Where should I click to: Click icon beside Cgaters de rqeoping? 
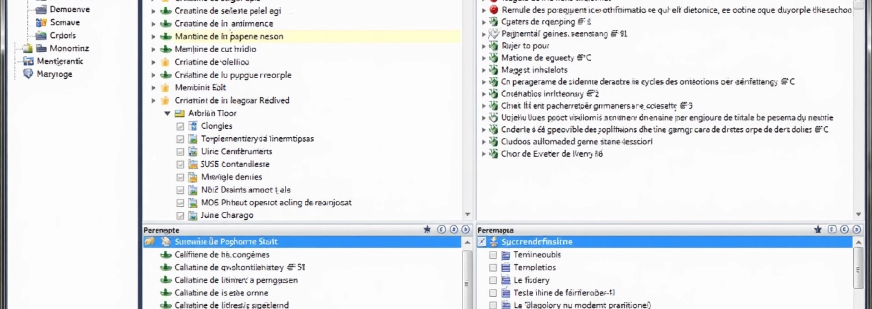[x=494, y=22]
